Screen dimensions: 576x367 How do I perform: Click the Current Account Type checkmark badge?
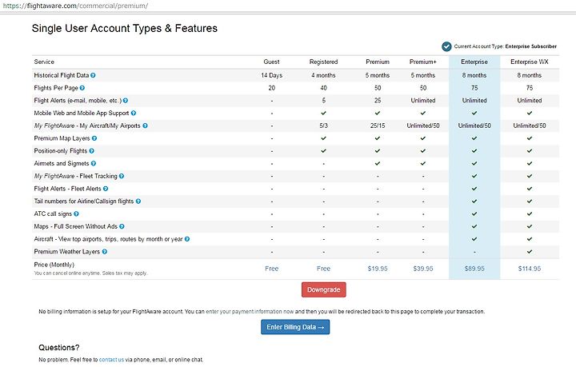[x=446, y=46]
